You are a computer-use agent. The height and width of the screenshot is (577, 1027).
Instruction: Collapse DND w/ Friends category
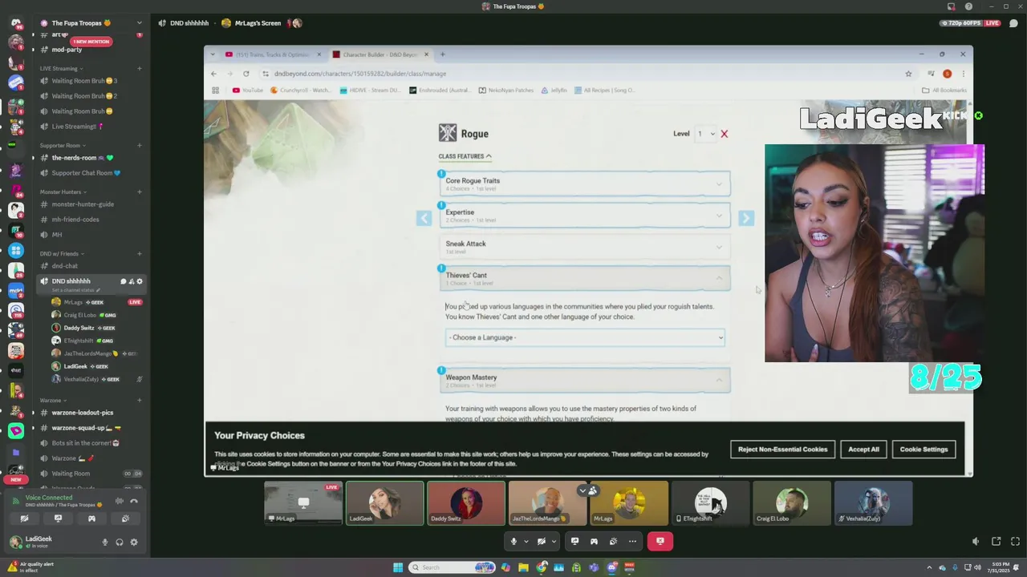coord(62,254)
